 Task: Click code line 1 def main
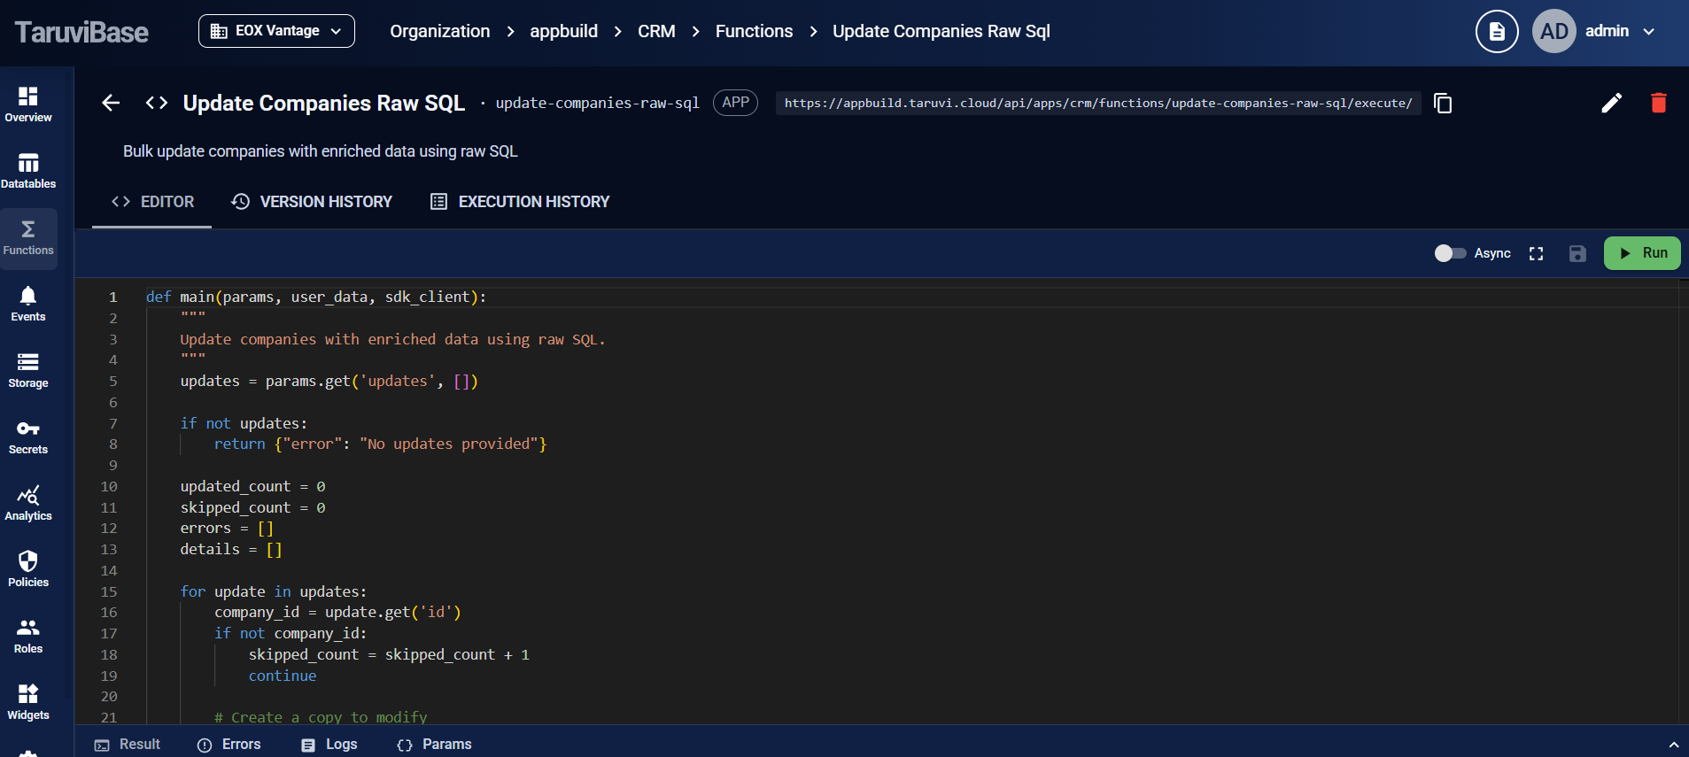coord(316,297)
